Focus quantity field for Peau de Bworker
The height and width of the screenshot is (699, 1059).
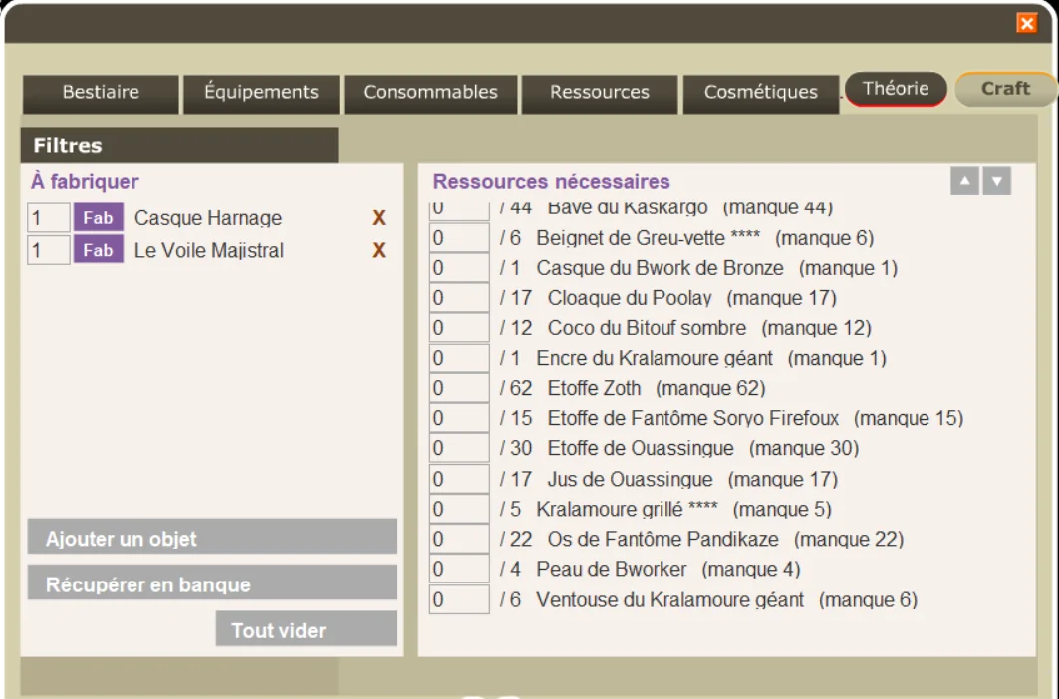click(459, 569)
